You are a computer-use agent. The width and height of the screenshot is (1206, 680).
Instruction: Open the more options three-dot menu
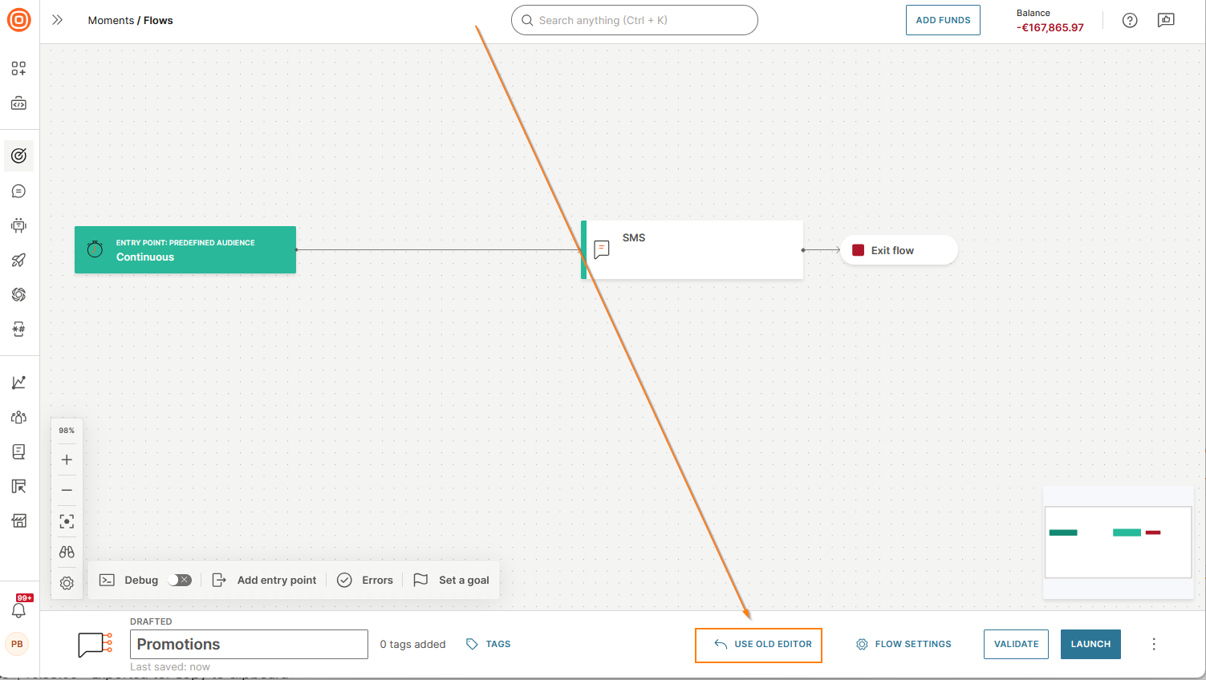point(1154,644)
